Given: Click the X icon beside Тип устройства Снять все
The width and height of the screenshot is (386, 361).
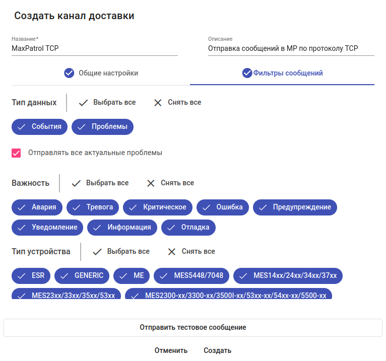Looking at the screenshot, I should coord(171,252).
